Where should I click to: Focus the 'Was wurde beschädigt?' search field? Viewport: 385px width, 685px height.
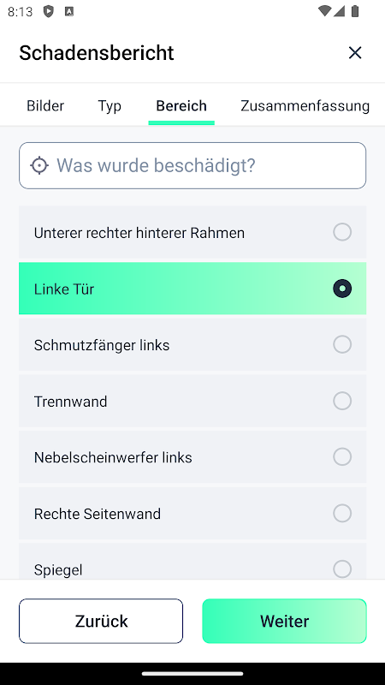coord(192,165)
